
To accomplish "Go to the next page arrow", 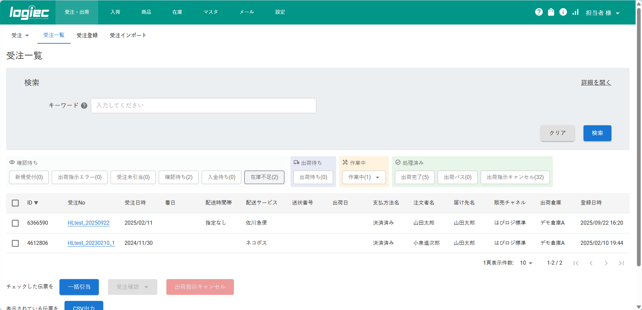I will (606, 263).
